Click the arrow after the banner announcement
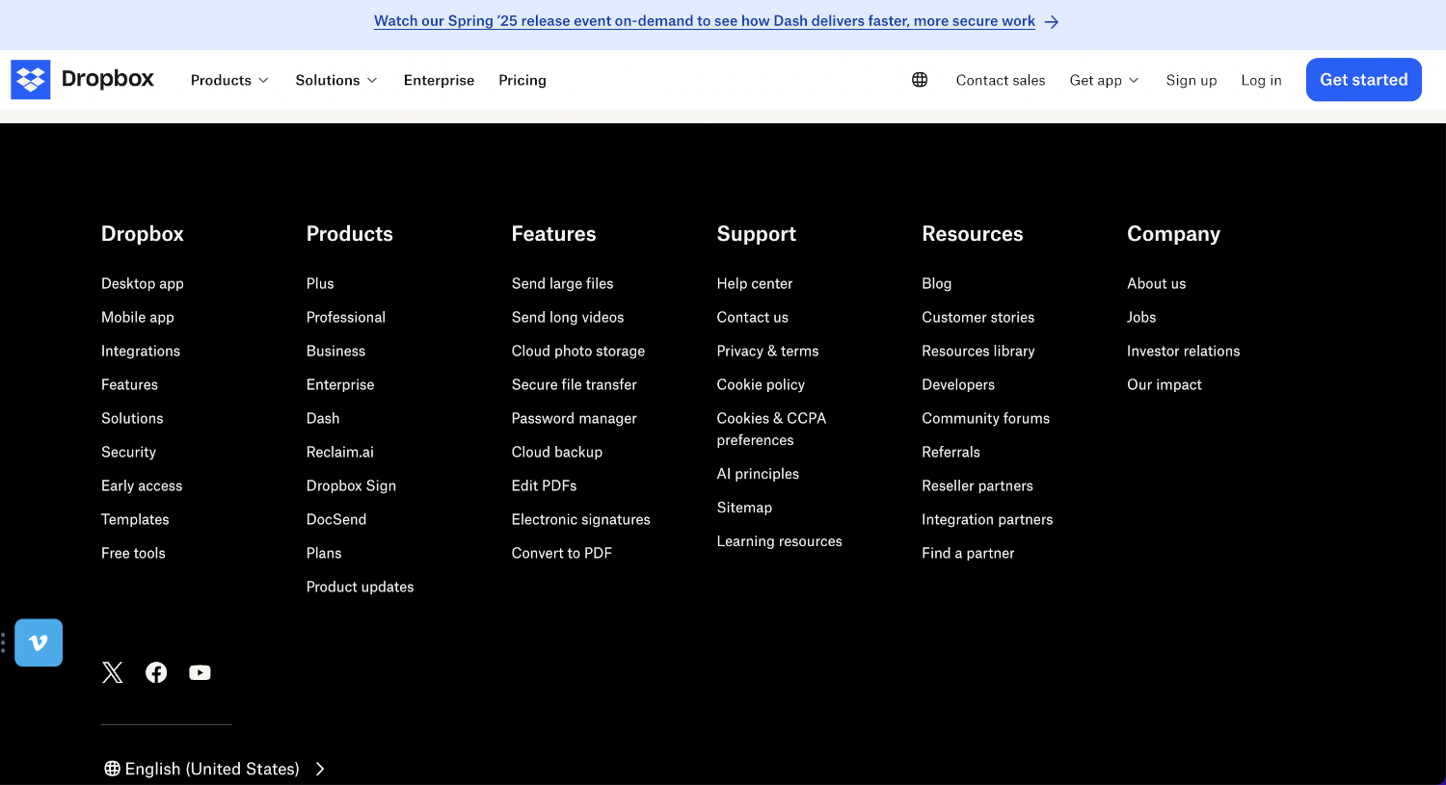 tap(1052, 22)
